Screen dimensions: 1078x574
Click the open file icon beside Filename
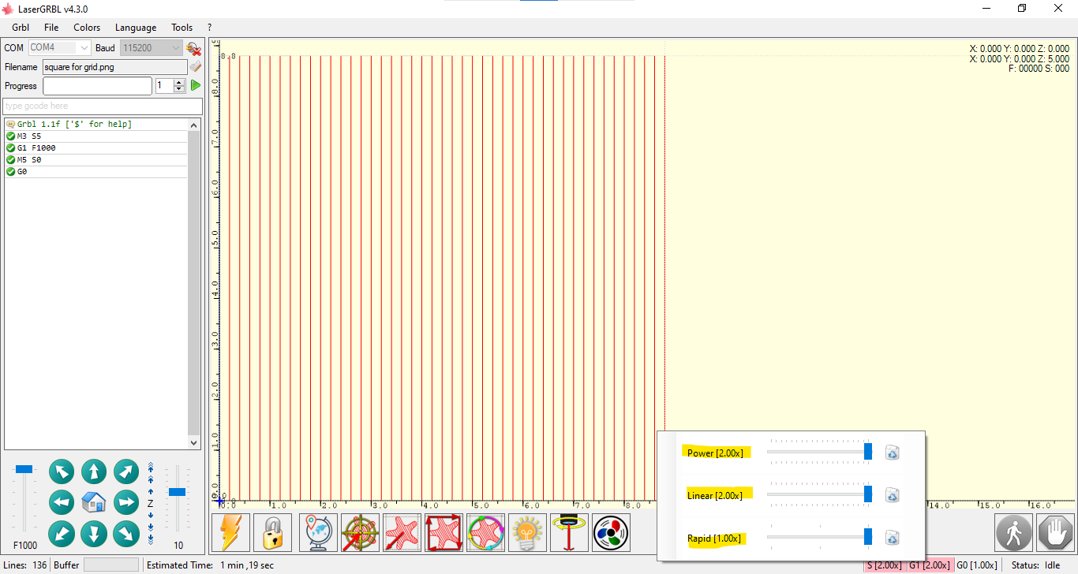[195, 67]
